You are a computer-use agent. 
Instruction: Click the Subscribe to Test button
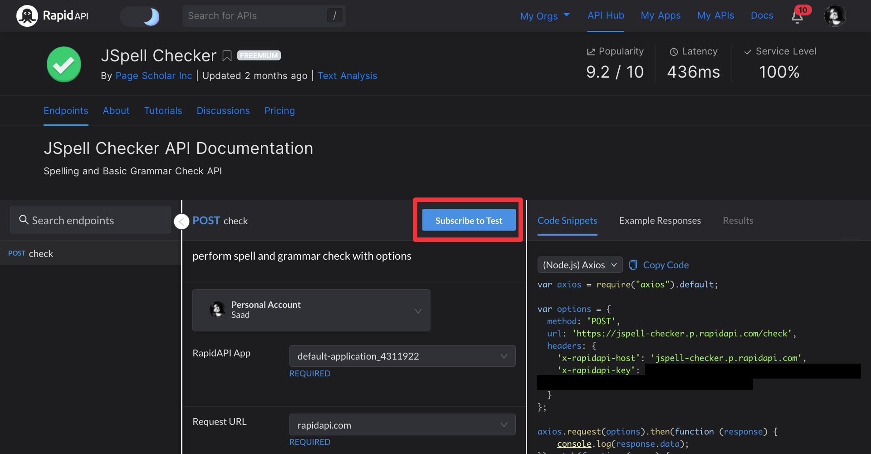[469, 220]
